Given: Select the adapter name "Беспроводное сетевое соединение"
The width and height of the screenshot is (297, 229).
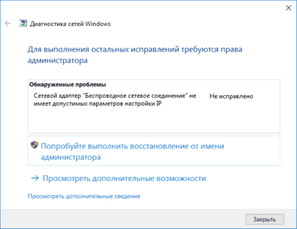Looking at the screenshot, I should click(135, 96).
